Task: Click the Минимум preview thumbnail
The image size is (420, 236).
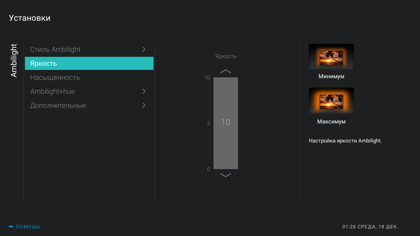Action: tap(331, 57)
